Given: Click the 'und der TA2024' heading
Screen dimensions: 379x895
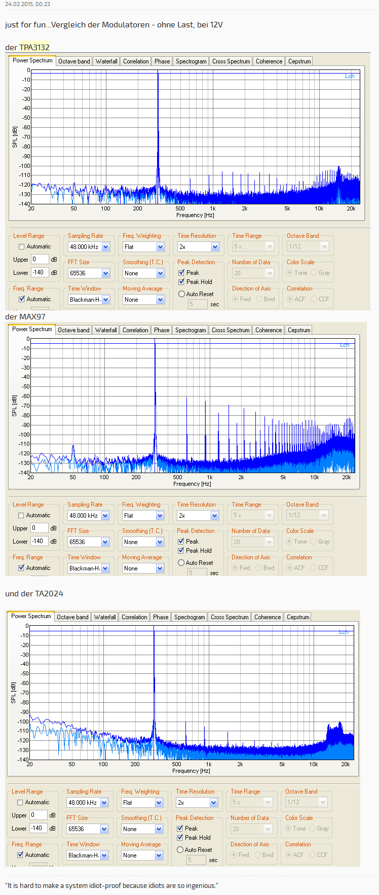Looking at the screenshot, I should [x=34, y=593].
